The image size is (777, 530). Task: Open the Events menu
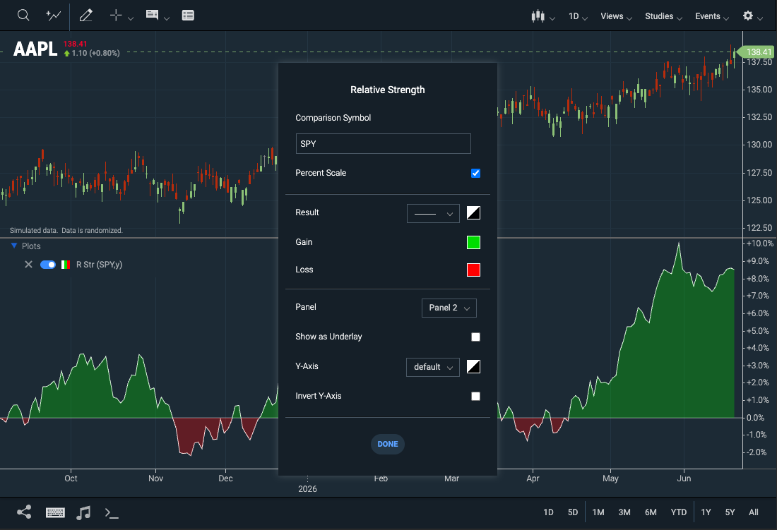pyautogui.click(x=711, y=16)
